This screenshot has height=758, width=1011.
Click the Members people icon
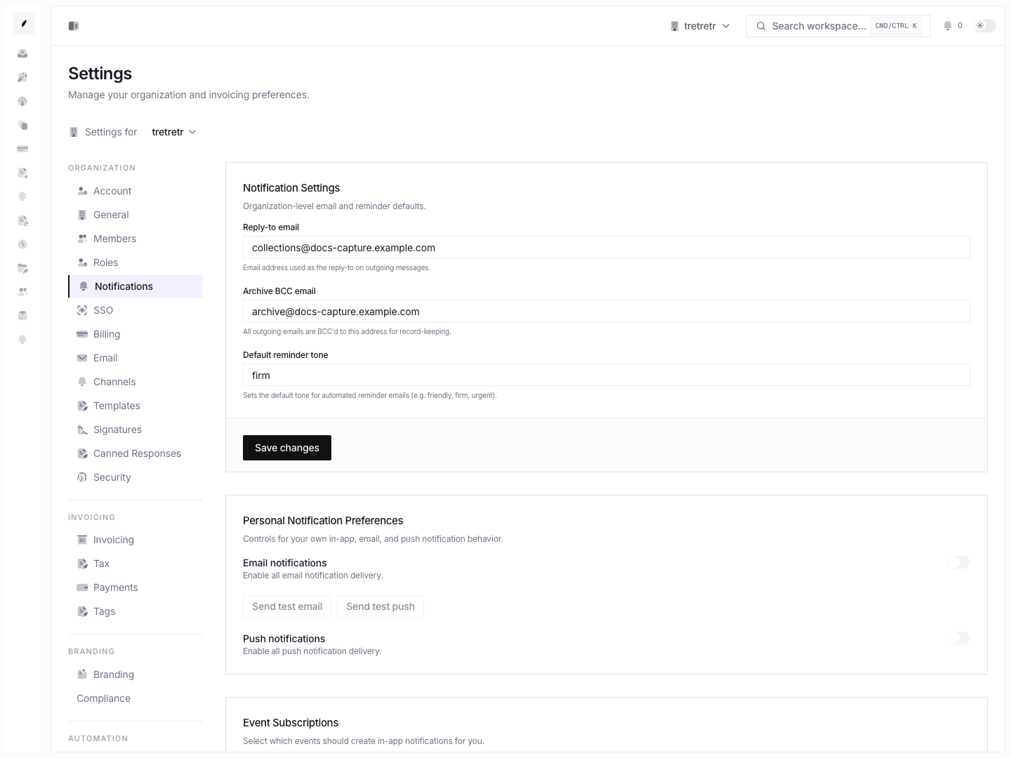pyautogui.click(x=82, y=239)
